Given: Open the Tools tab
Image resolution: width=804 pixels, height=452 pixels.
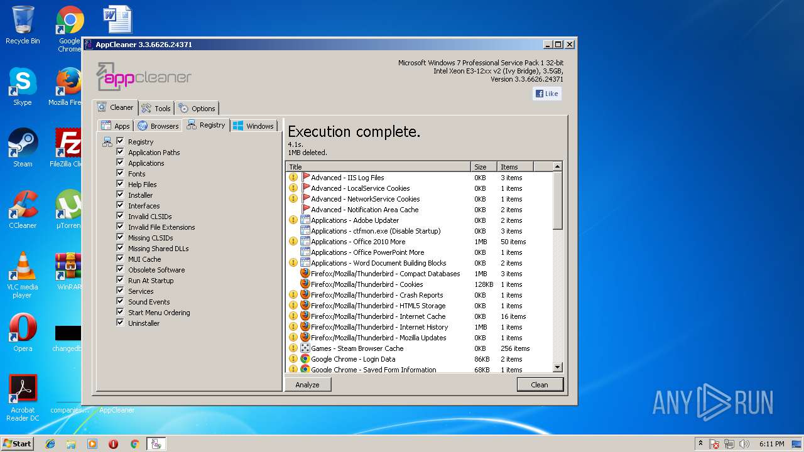Looking at the screenshot, I should click(155, 108).
